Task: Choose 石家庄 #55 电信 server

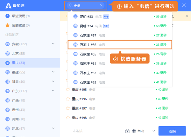Action: coord(120,54)
